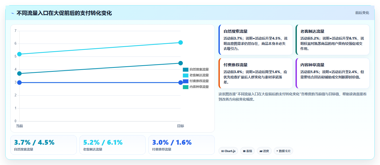Select 自然搜索流量 data point at 目标

[x=181, y=63]
